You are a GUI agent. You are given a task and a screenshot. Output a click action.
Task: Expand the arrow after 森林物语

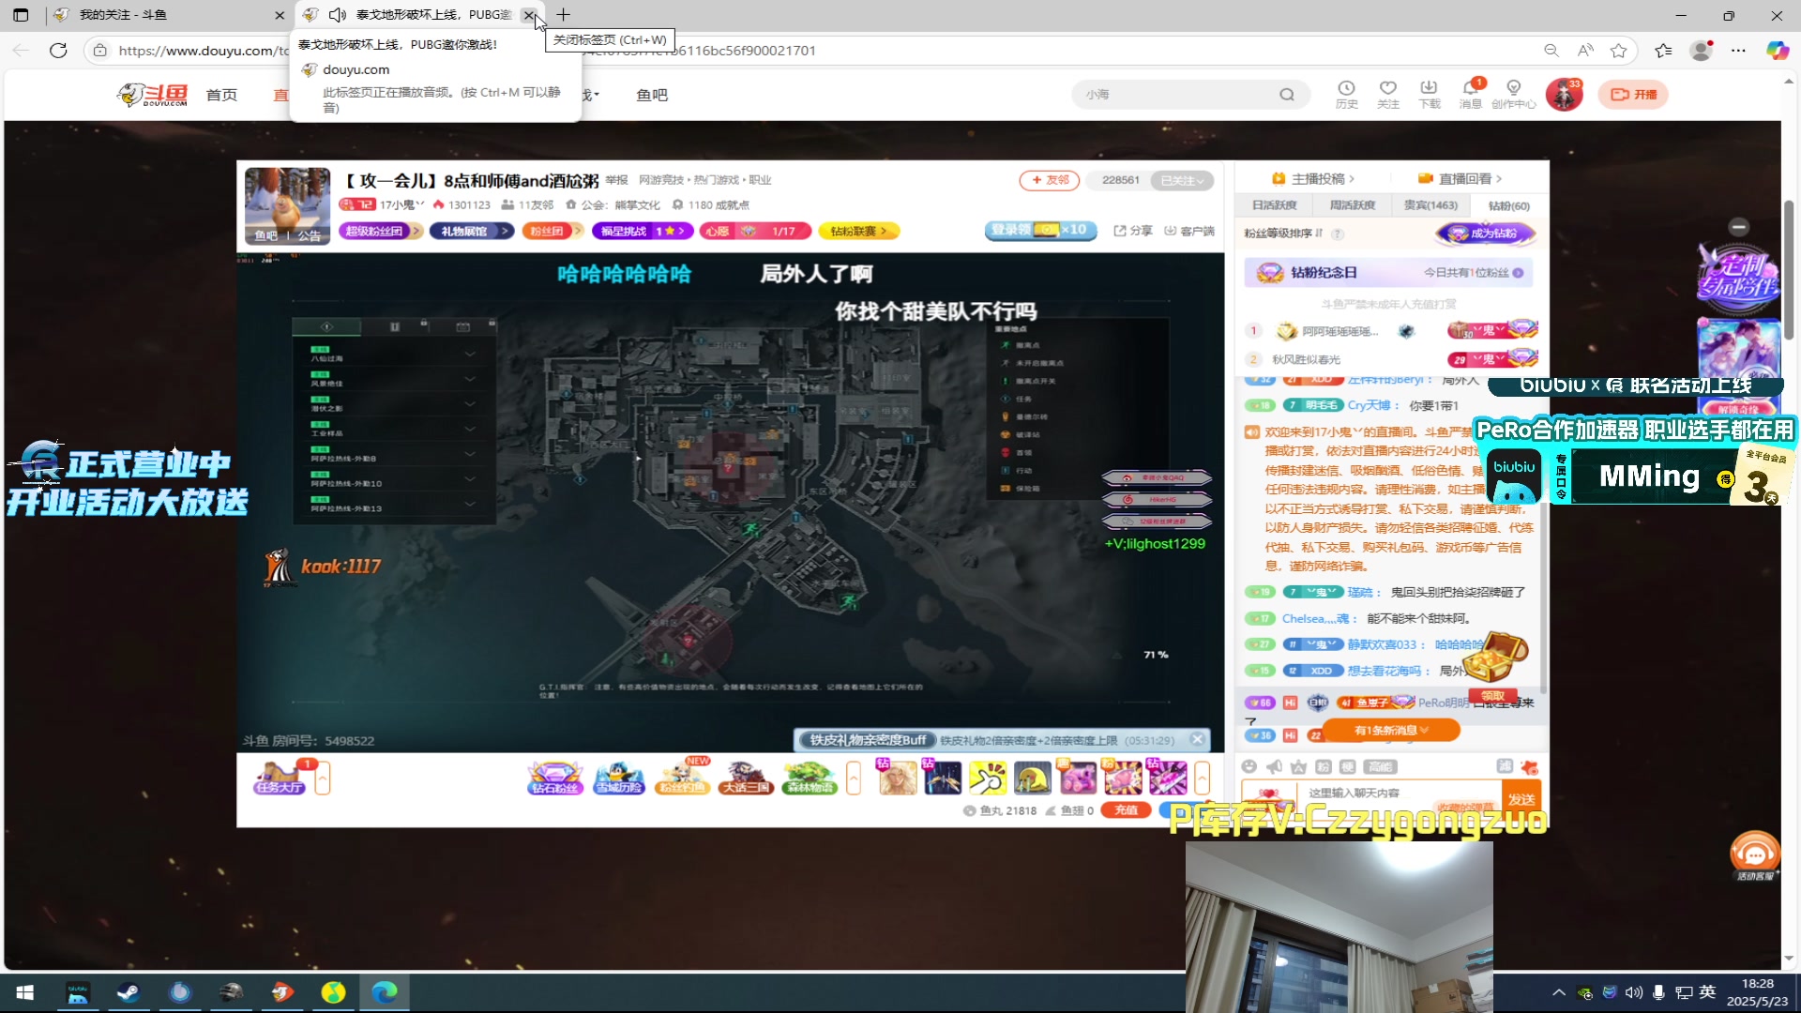854,779
